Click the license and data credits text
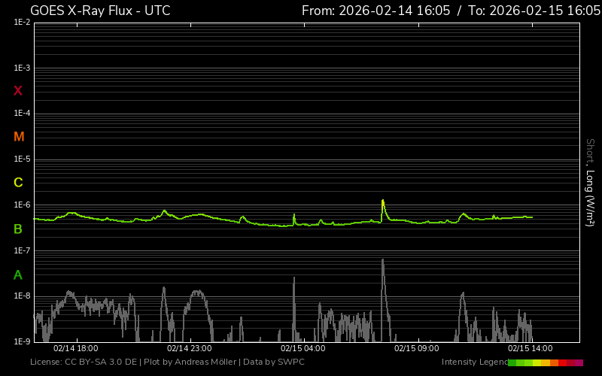This screenshot has width=602, height=376. 167,362
